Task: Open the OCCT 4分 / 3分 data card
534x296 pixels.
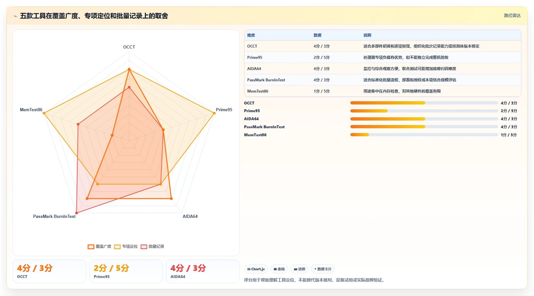Action: (49, 271)
